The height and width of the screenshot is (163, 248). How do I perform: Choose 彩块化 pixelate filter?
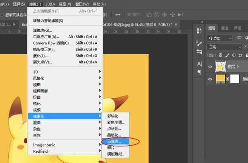(115, 116)
